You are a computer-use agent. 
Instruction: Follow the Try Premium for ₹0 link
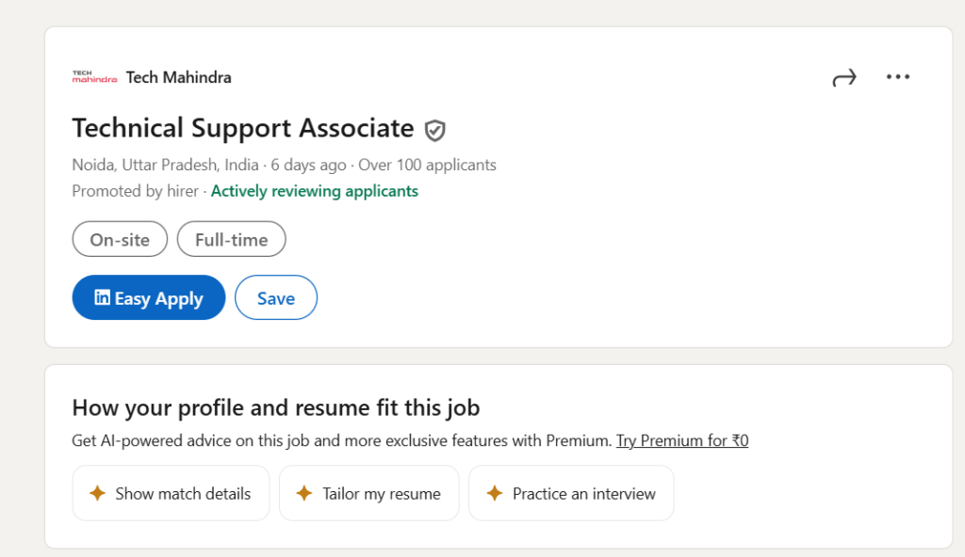tap(681, 440)
